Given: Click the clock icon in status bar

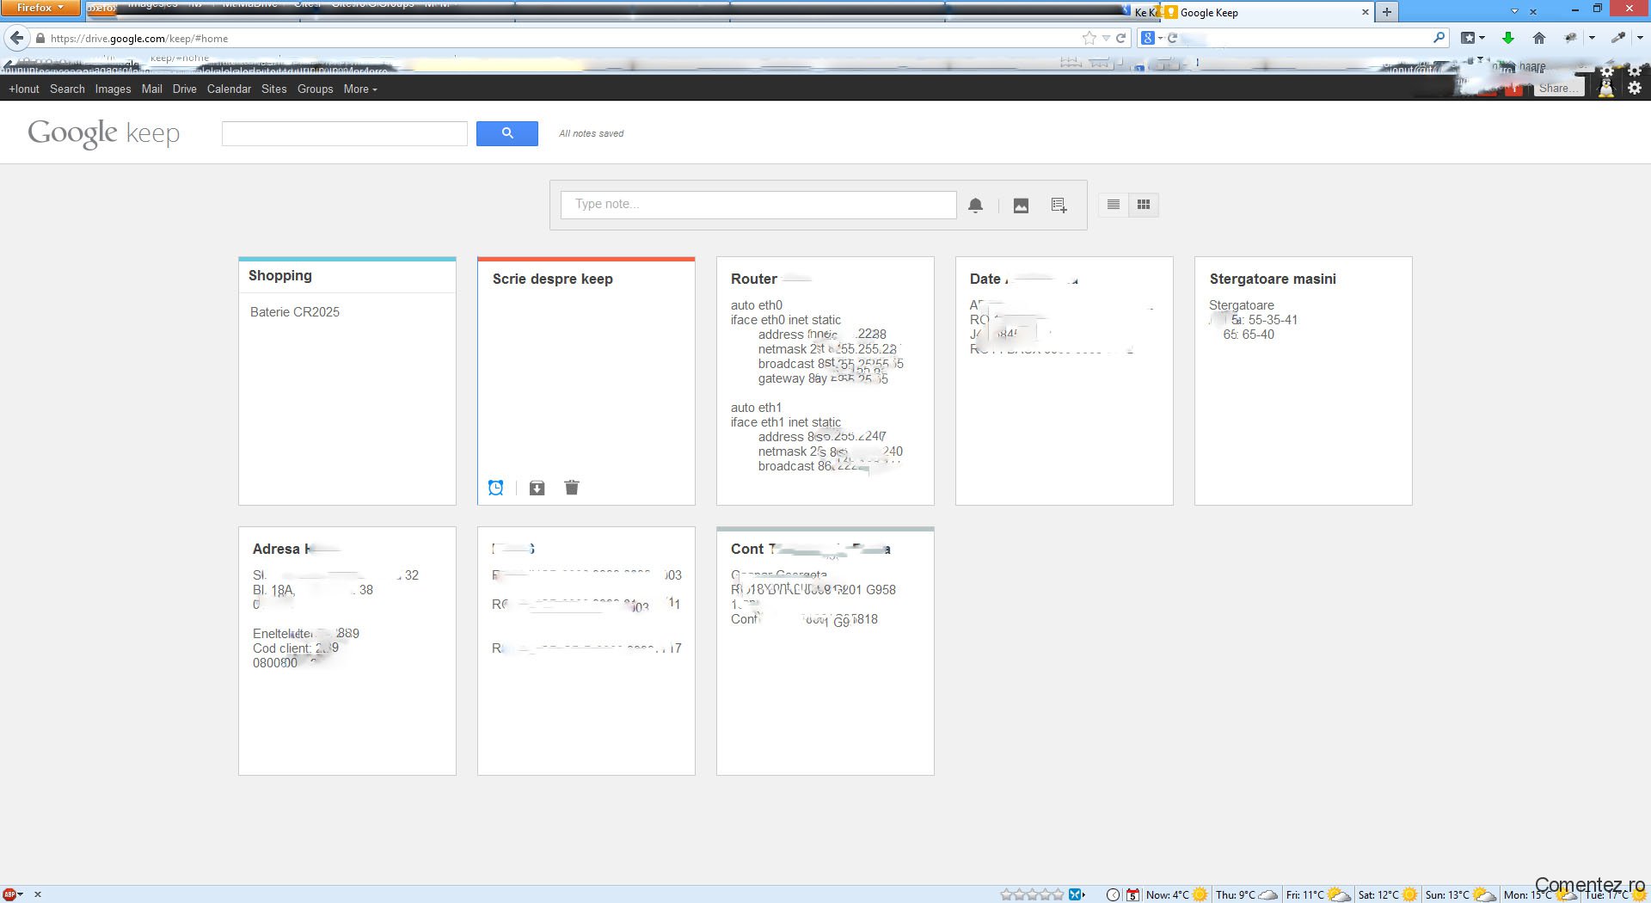Looking at the screenshot, I should pyautogui.click(x=1113, y=894).
